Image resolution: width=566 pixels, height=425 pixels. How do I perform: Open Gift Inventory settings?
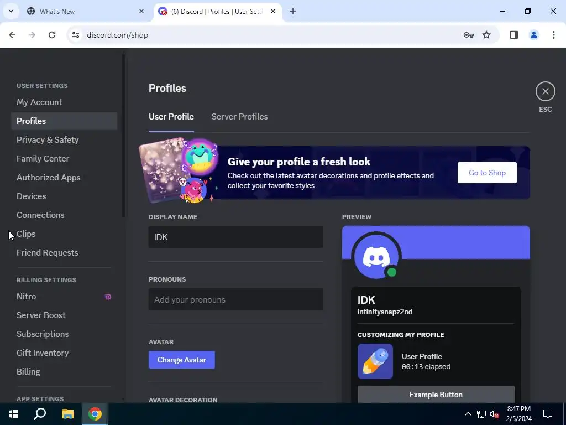64,353
